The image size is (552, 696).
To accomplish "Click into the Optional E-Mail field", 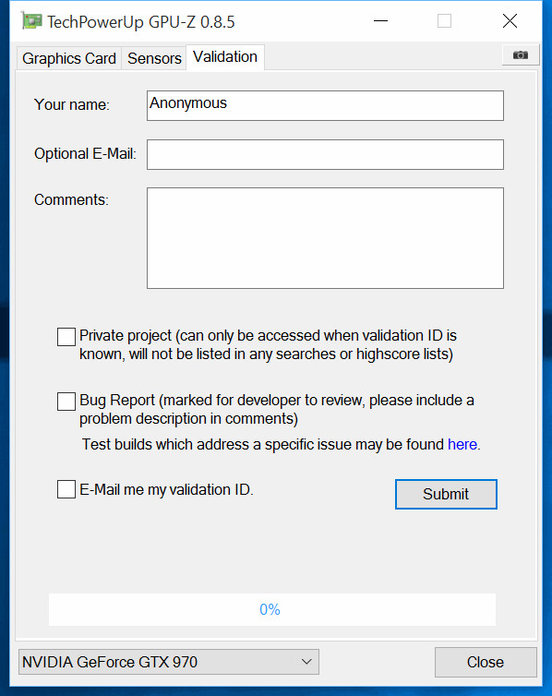I will click(325, 154).
